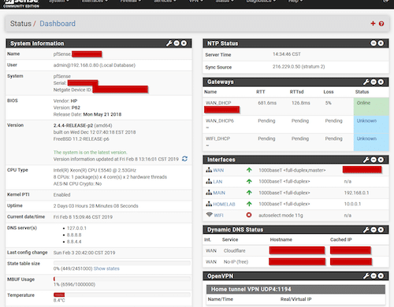
Task: Close the OpenVPN widget
Action: 381,276
